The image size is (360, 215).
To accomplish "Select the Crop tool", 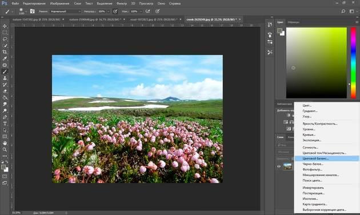I will click(5, 52).
